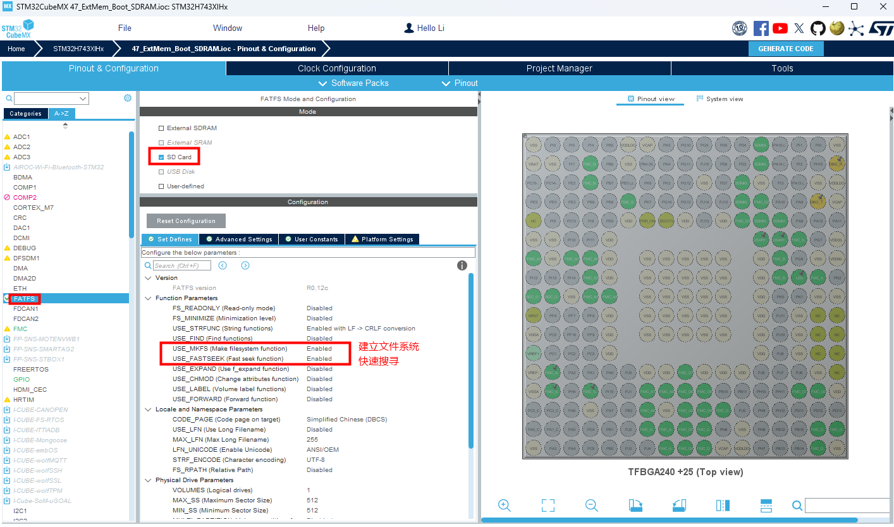Open the Facebook link icon

click(761, 28)
